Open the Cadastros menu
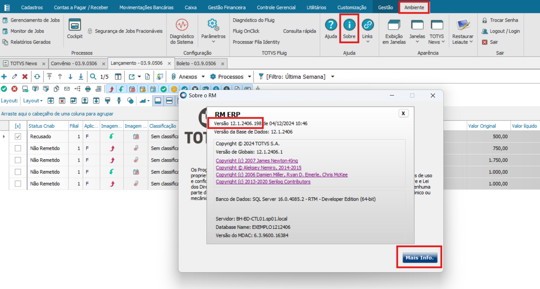Viewport: 540px width, 289px height. [x=32, y=7]
